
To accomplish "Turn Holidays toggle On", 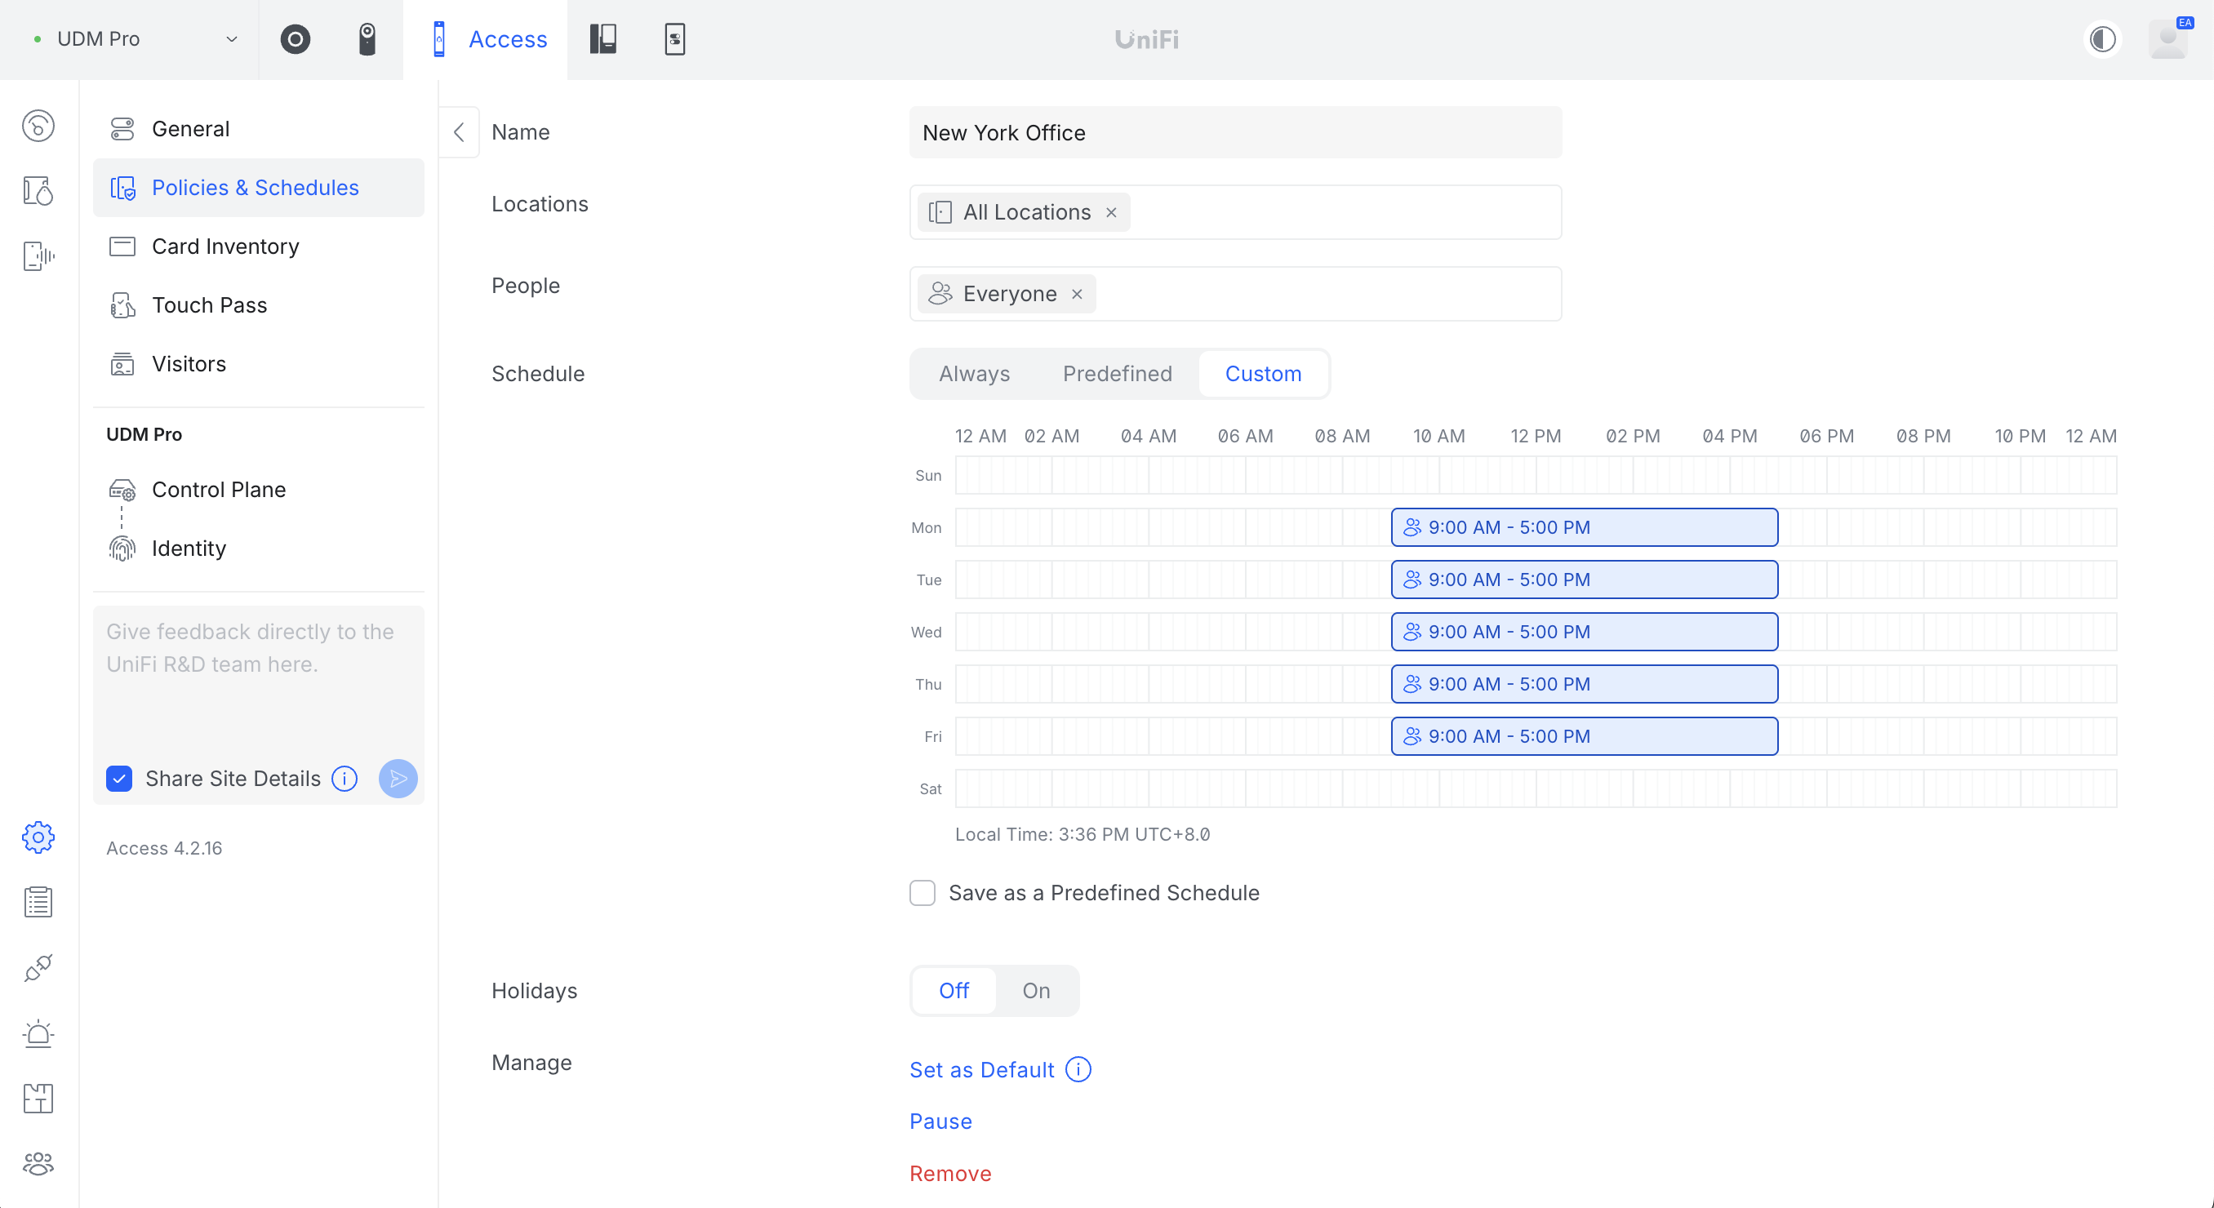I will coord(1036,991).
